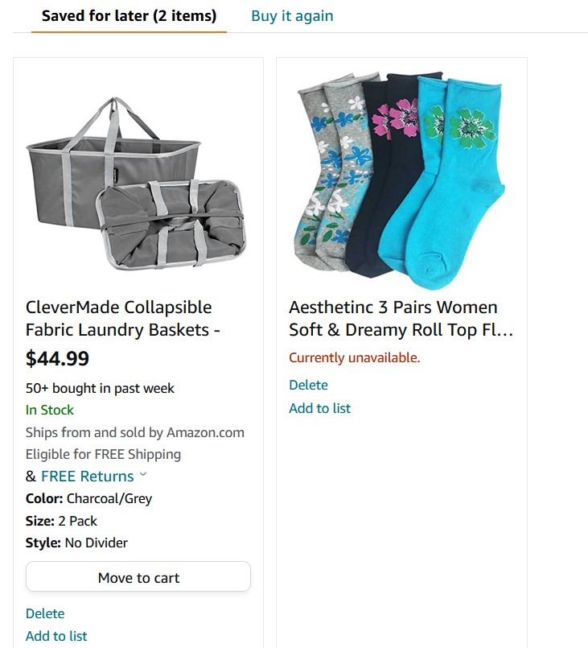588x648 pixels.
Task: Click the $44.99 price of laundry baskets
Action: (x=57, y=358)
